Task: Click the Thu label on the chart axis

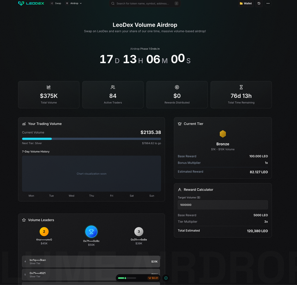Action: point(92,196)
